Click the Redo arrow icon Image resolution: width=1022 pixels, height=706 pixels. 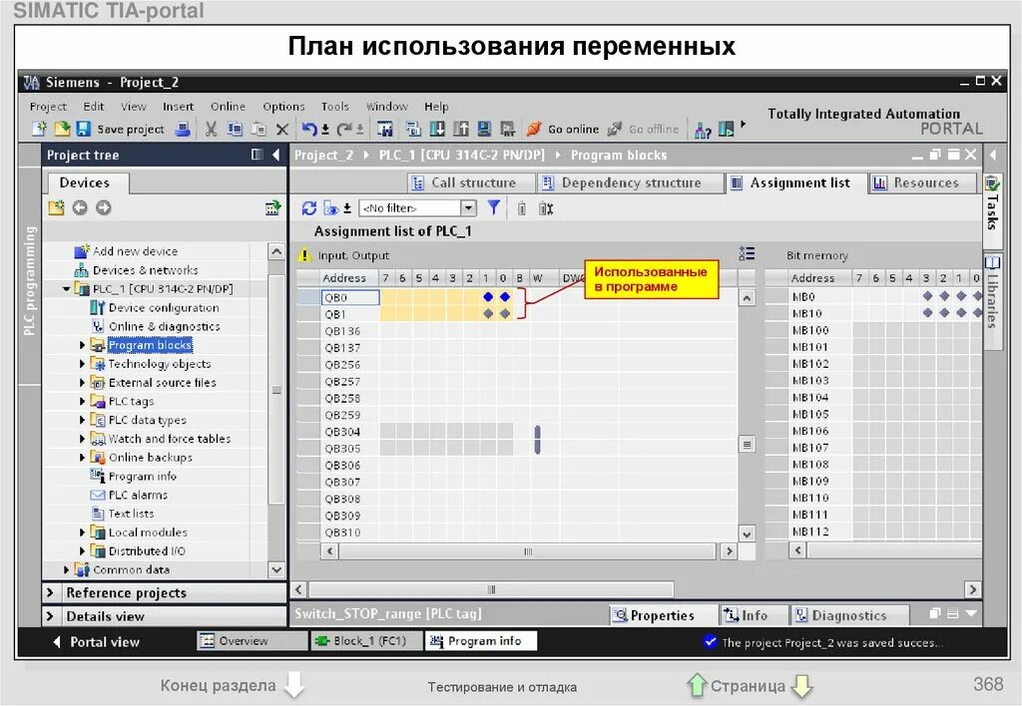click(x=344, y=129)
